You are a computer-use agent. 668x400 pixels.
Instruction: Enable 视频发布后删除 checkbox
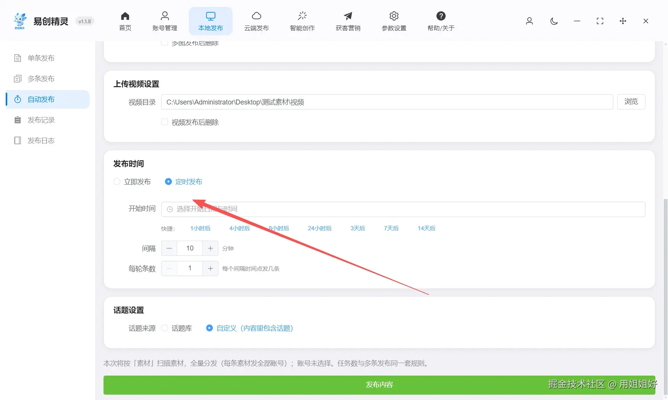pyautogui.click(x=164, y=122)
